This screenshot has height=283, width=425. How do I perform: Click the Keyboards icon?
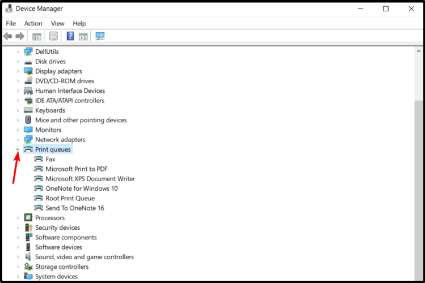(x=28, y=110)
